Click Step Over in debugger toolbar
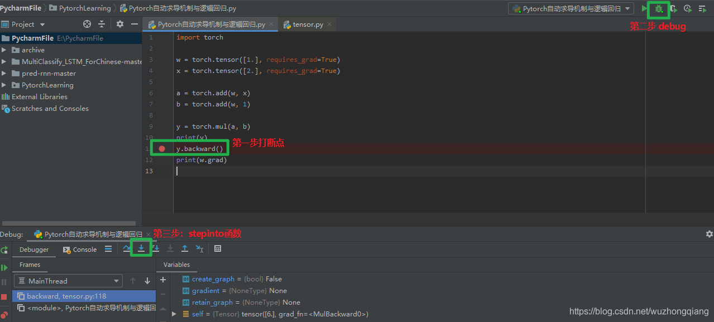This screenshot has width=714, height=322. tap(127, 248)
